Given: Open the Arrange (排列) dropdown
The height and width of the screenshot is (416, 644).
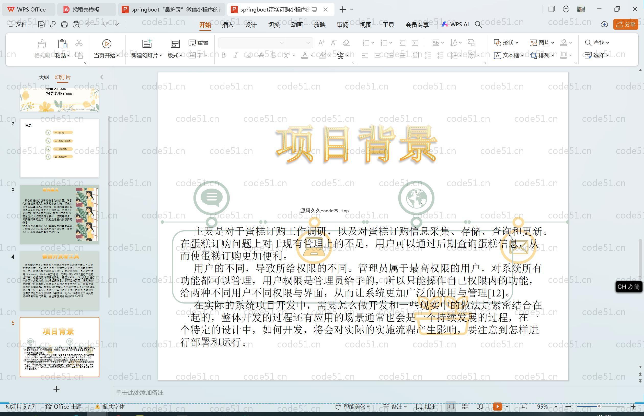Looking at the screenshot, I should click(x=542, y=55).
